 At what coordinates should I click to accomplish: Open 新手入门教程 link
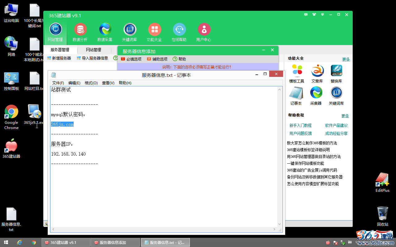tap(300, 125)
